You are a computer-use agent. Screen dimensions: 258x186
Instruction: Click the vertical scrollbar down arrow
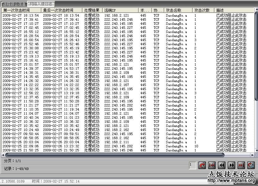(256, 150)
